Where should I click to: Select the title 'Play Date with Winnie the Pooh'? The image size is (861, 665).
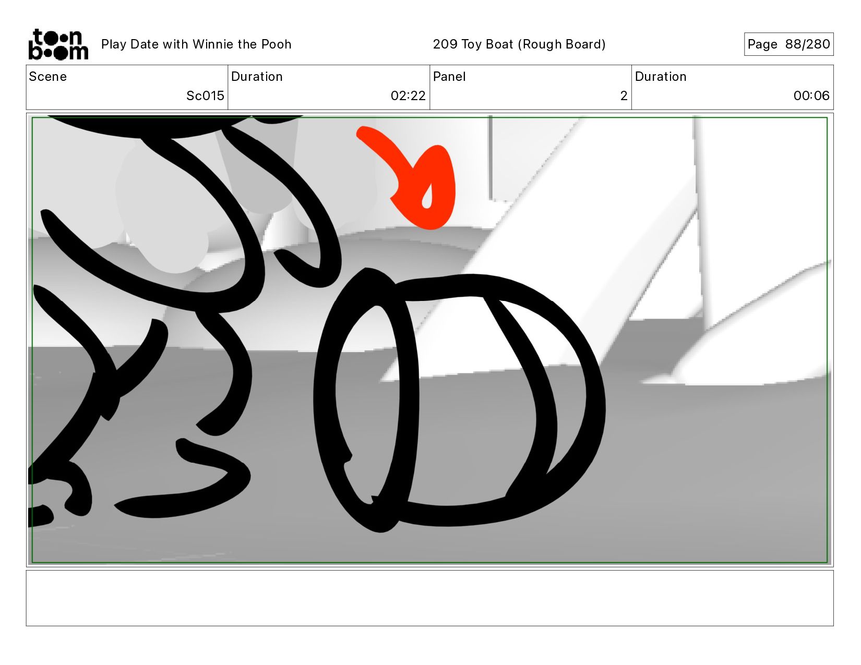click(196, 44)
